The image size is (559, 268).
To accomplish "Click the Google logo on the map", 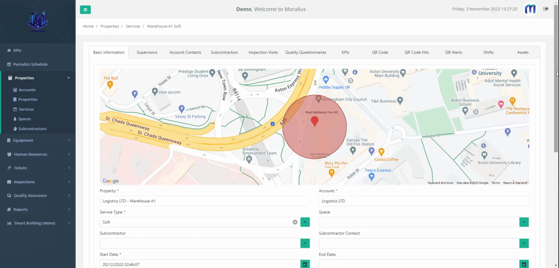I will [111, 181].
